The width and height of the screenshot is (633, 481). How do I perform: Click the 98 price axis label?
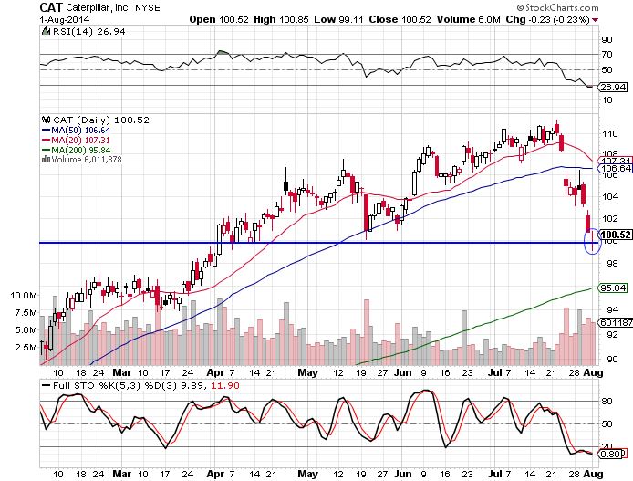[612, 264]
